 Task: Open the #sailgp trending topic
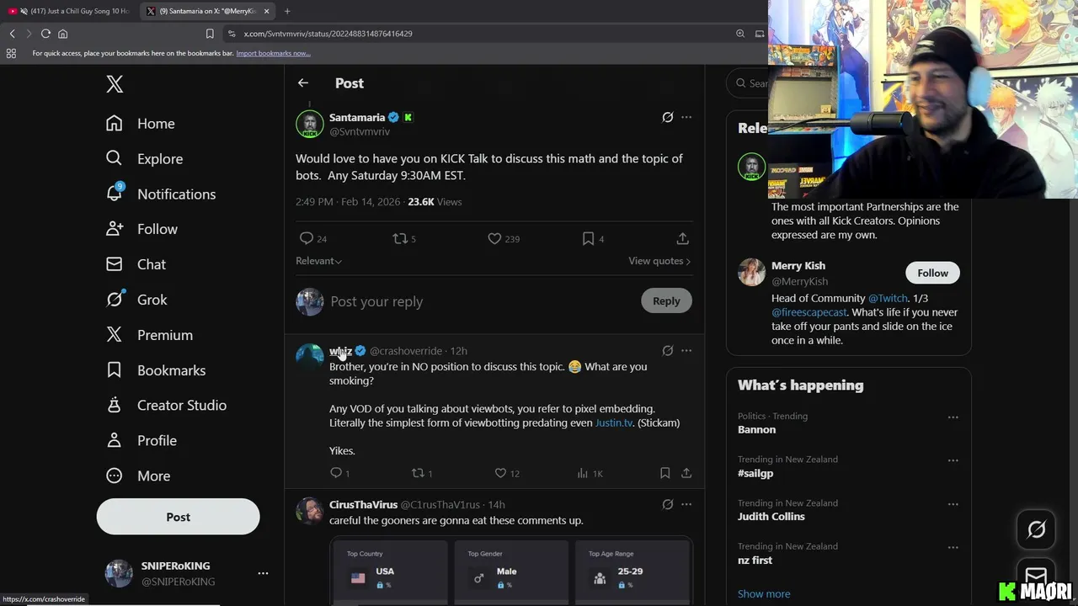click(x=755, y=473)
